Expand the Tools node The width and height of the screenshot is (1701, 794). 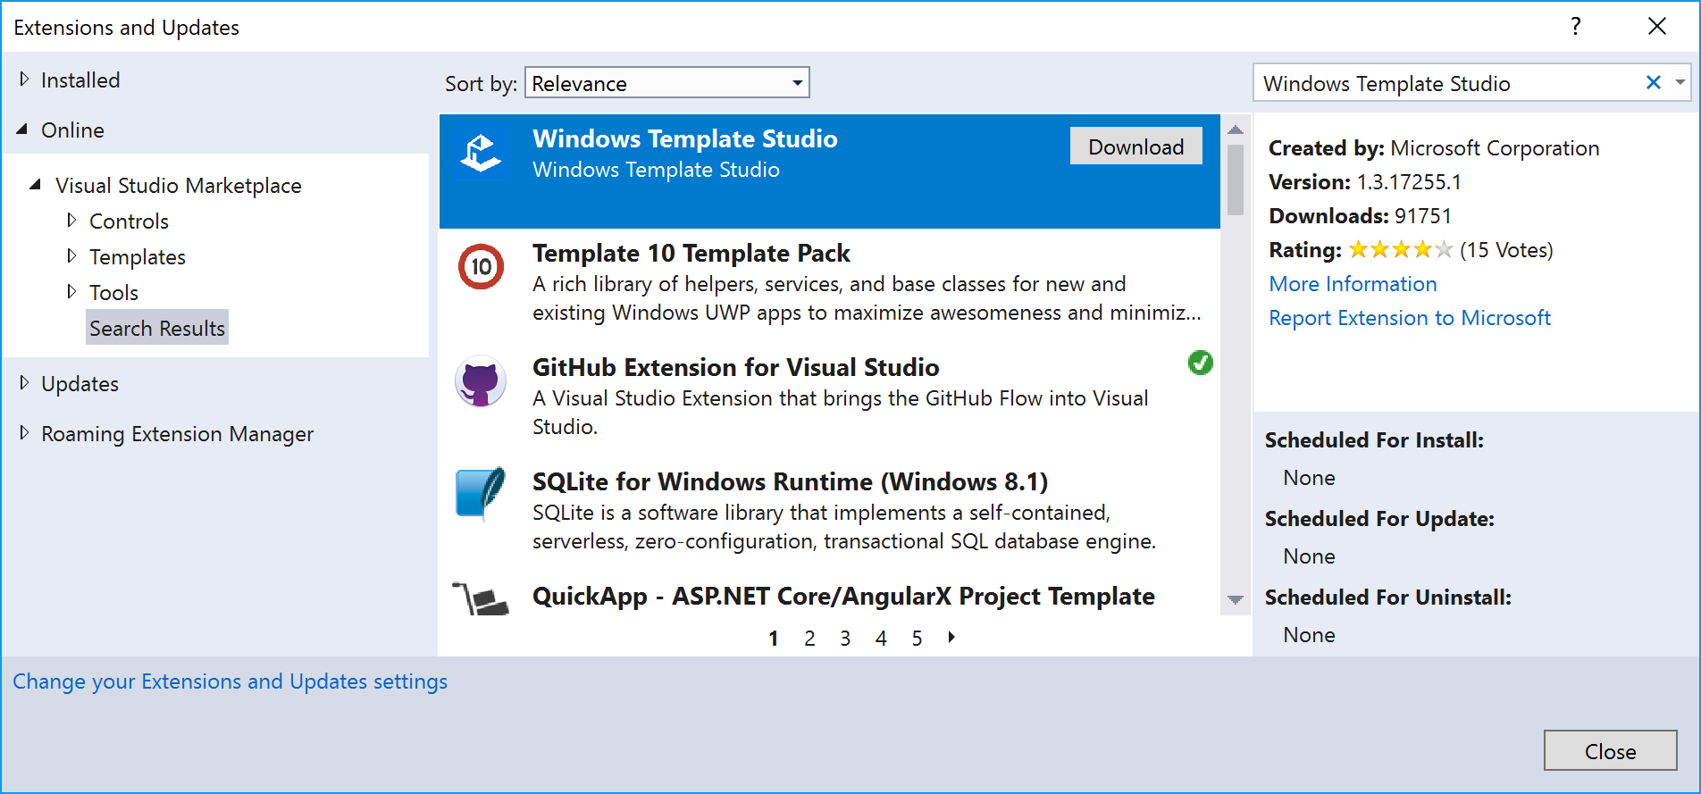tap(72, 292)
